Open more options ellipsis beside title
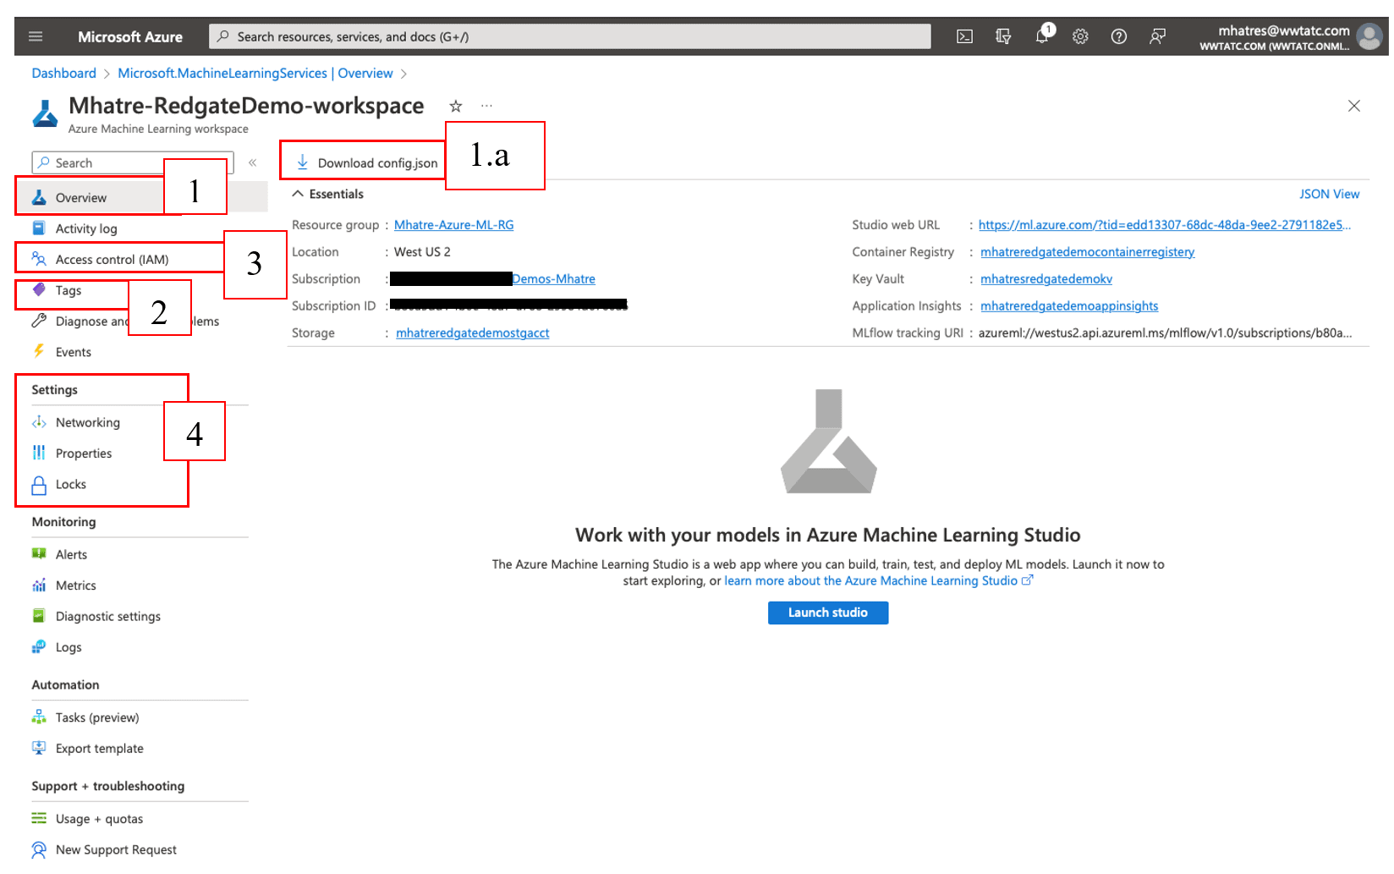The width and height of the screenshot is (1394, 874). 486,106
